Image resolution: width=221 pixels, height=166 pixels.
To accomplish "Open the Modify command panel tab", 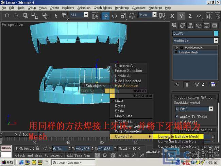I will pos(183,26).
